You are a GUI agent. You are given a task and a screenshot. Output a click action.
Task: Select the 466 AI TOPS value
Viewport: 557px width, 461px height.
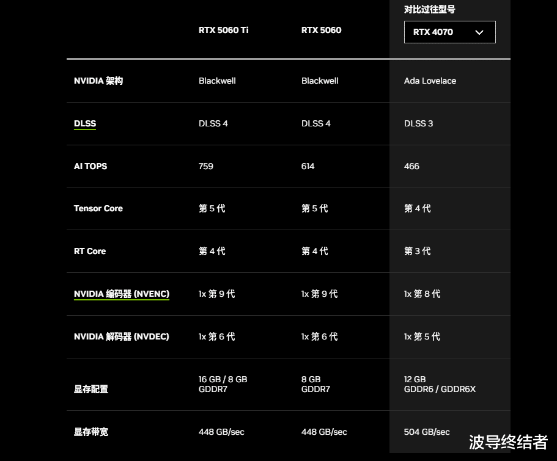tap(411, 166)
